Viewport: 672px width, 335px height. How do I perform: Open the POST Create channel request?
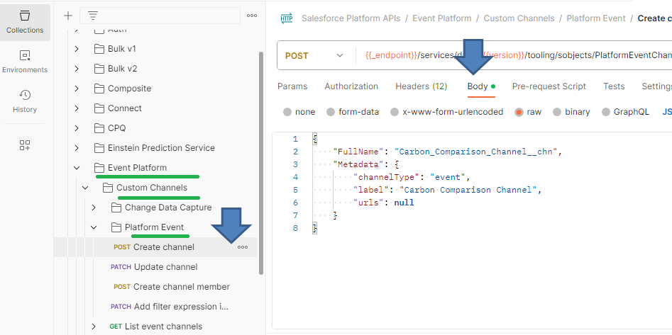tap(154, 247)
